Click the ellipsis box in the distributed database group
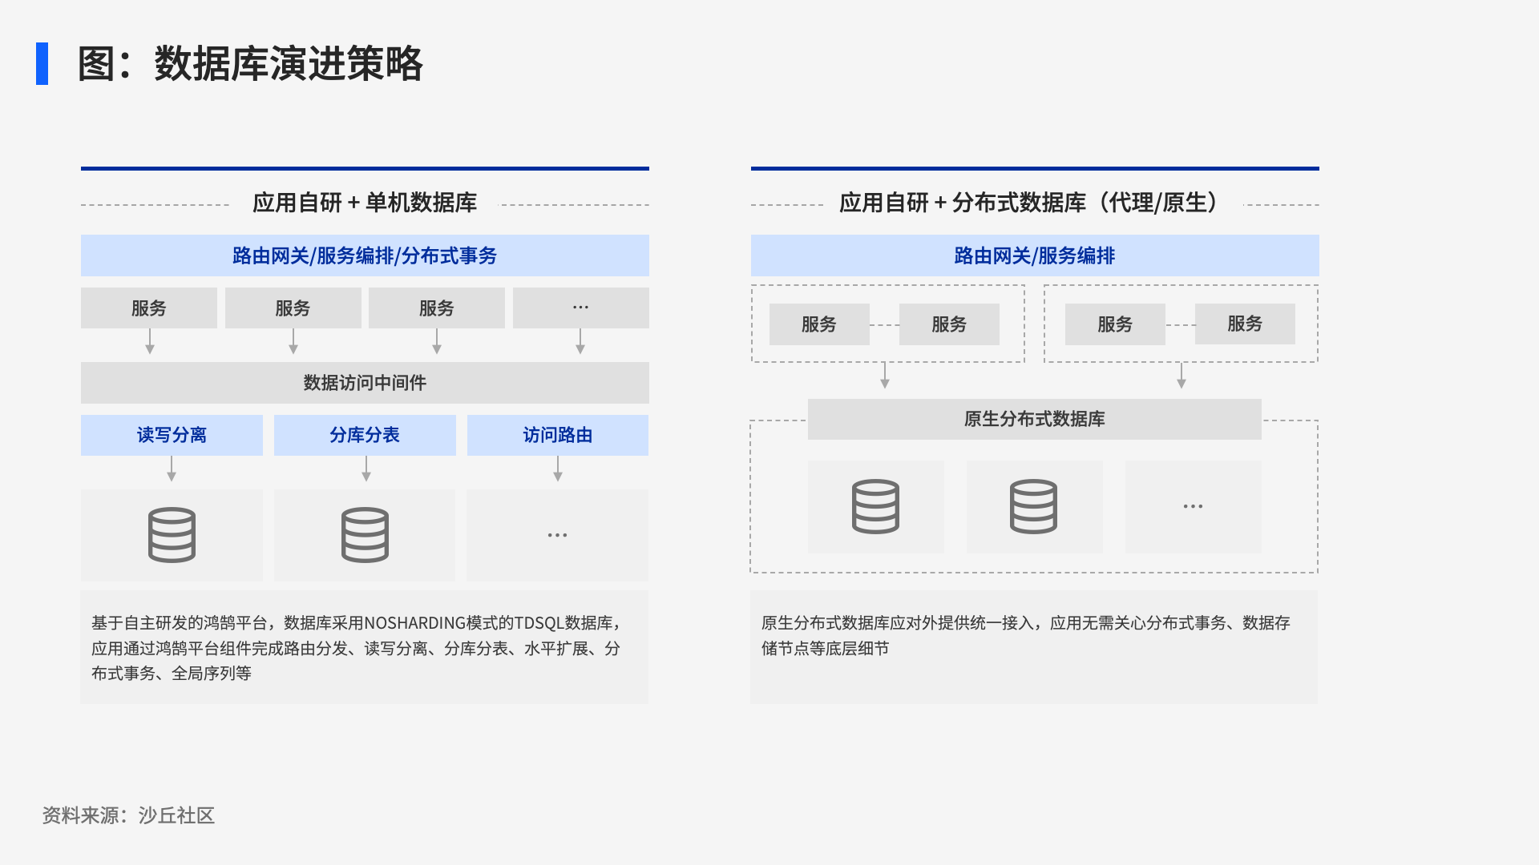Screen dimensions: 1539x865 pos(1193,506)
